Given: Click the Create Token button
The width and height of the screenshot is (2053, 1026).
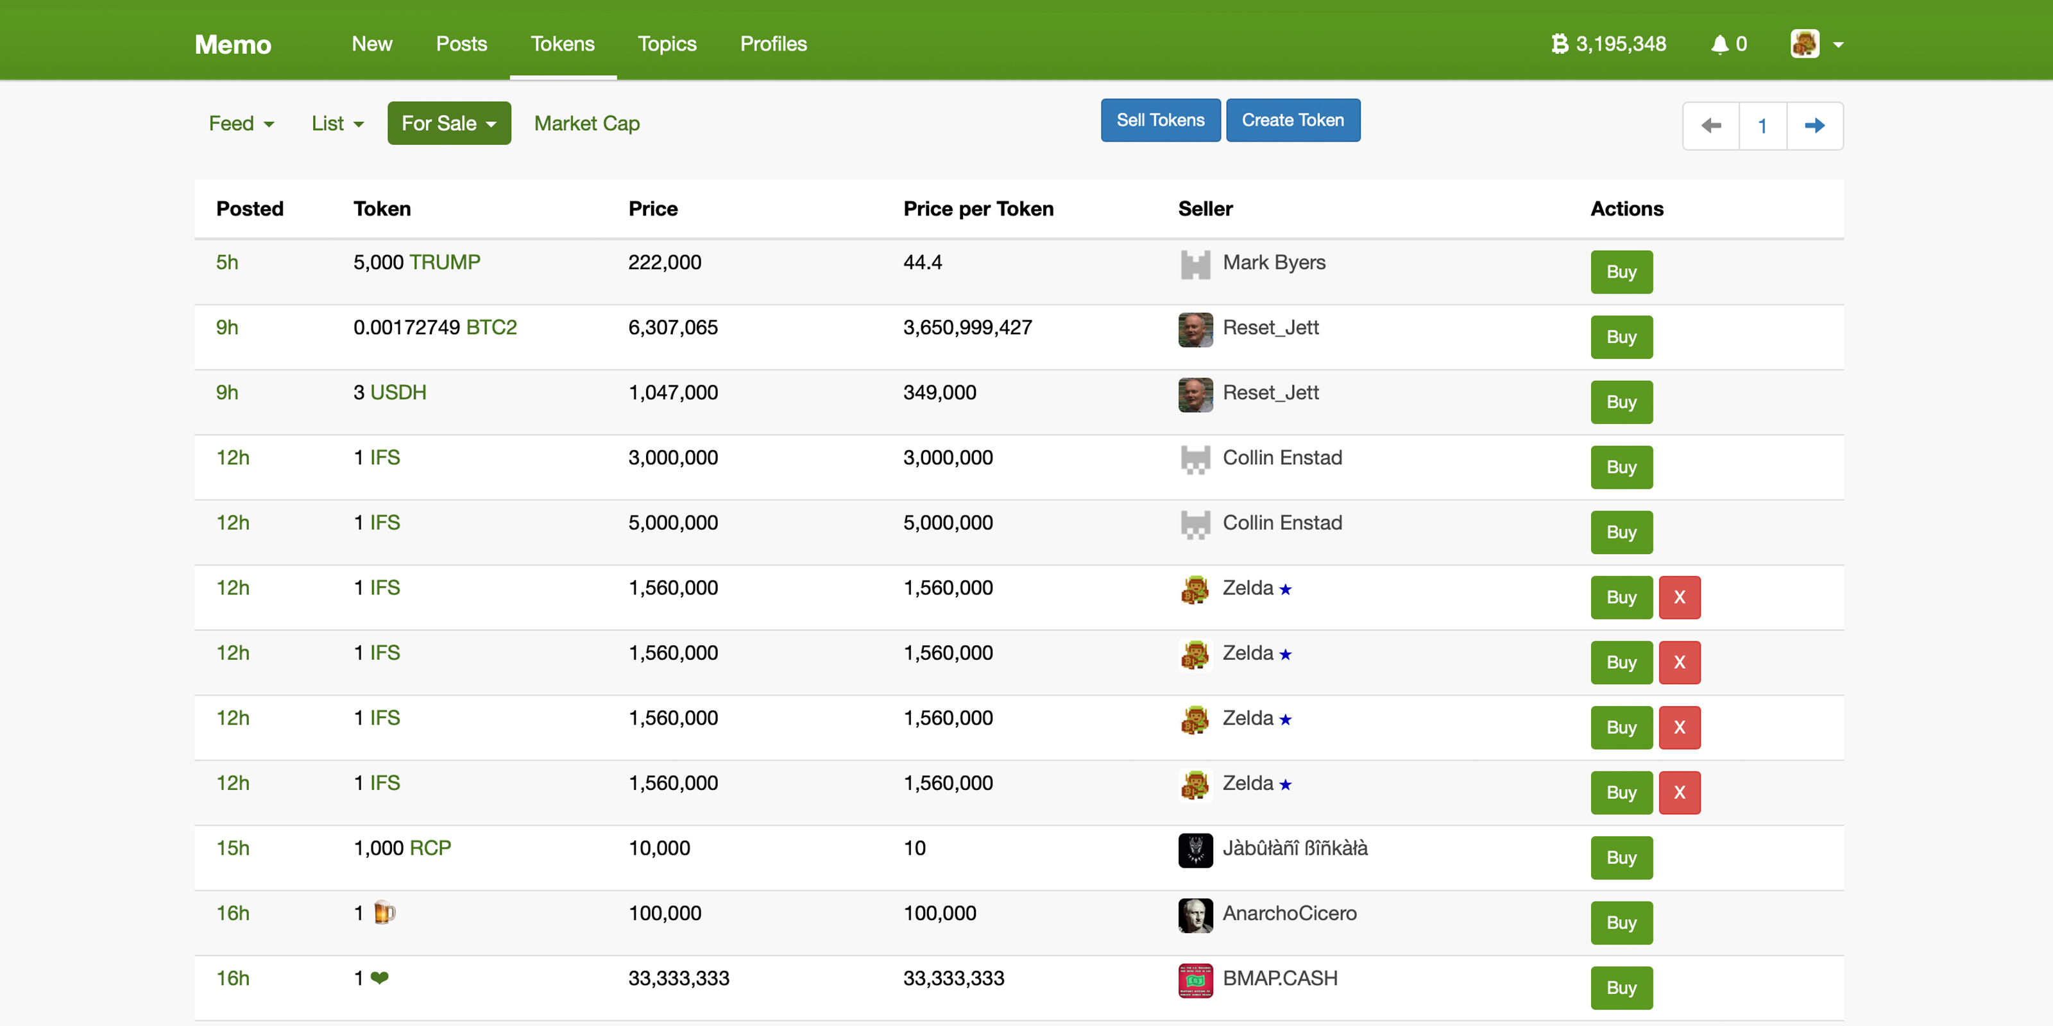Looking at the screenshot, I should pos(1293,121).
